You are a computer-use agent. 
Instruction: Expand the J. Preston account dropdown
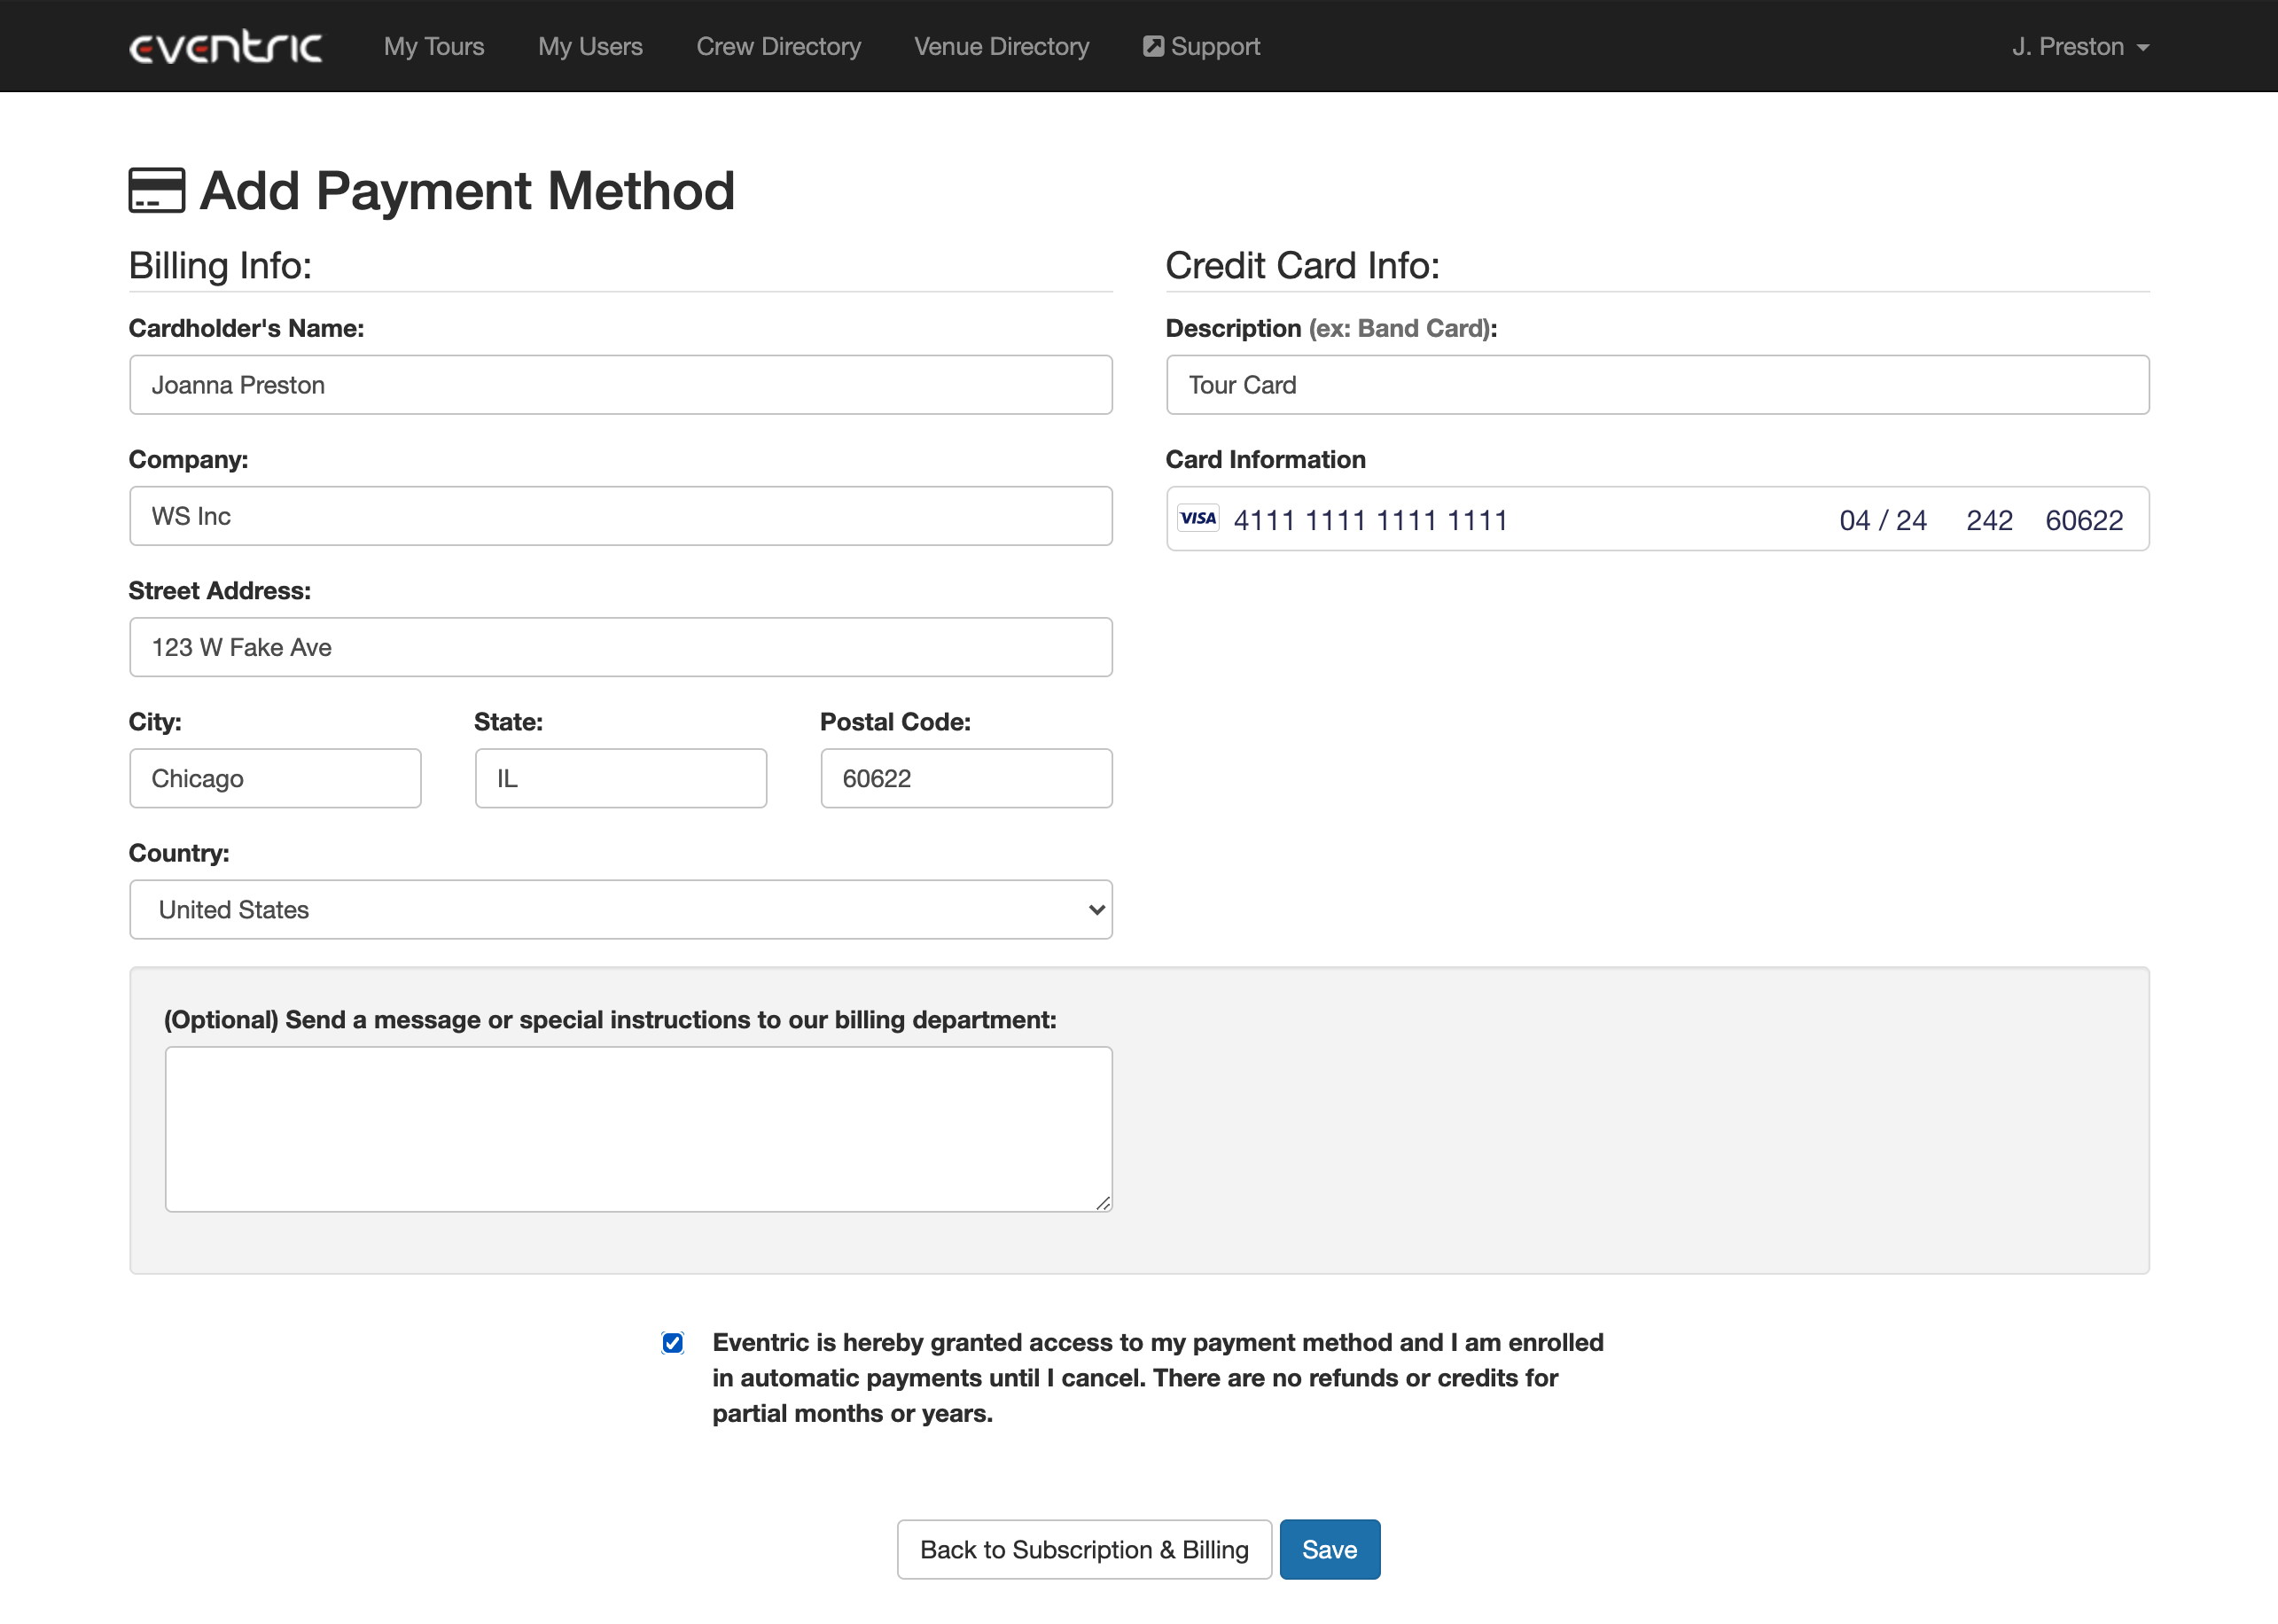pos(2080,46)
